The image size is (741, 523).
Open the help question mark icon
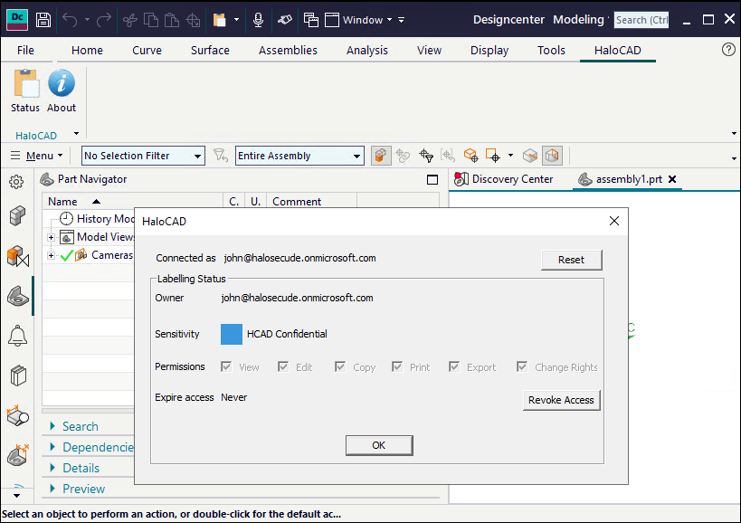[x=728, y=49]
